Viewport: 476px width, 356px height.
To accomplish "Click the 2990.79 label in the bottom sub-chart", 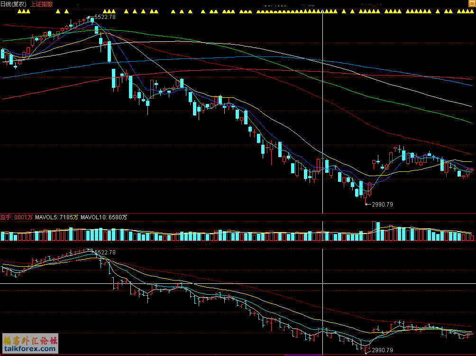I will [382, 350].
